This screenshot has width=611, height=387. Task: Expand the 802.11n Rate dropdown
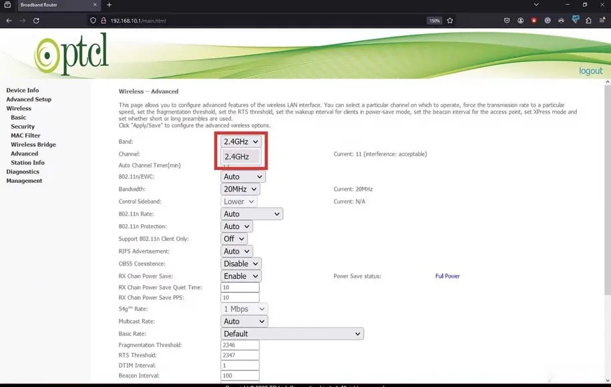[251, 214]
